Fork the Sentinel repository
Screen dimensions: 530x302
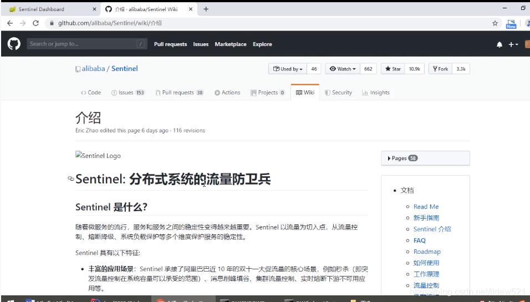440,69
